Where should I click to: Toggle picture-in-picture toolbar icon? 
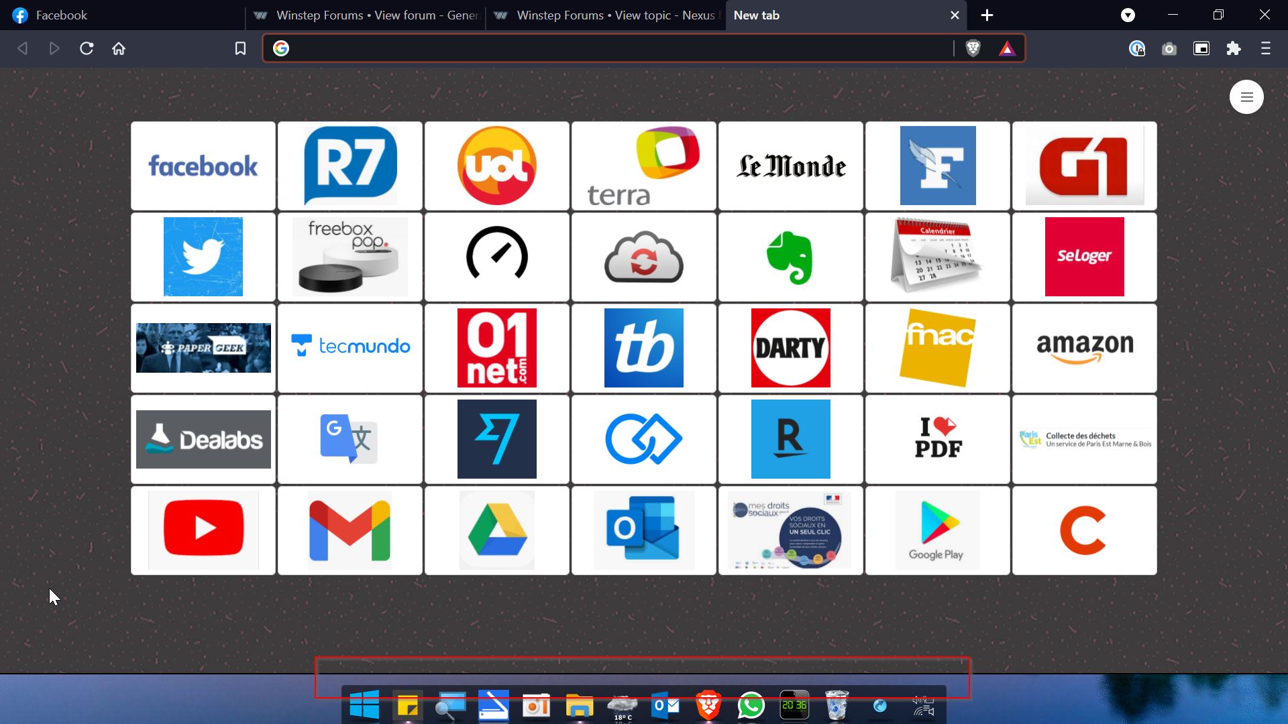click(1201, 48)
